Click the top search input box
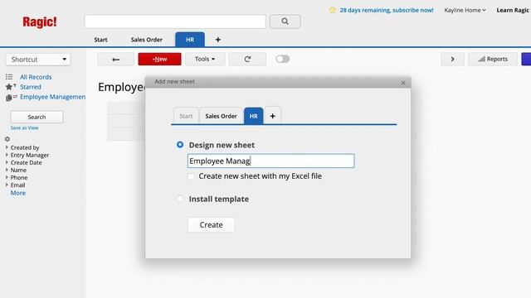Viewport: 531px width, 298px height. (175, 22)
